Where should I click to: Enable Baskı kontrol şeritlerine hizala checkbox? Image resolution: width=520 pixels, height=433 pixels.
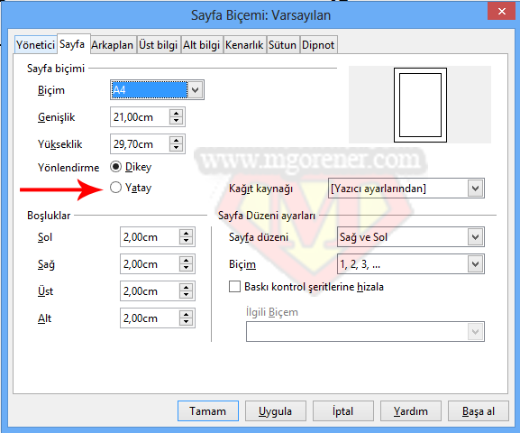click(x=235, y=287)
